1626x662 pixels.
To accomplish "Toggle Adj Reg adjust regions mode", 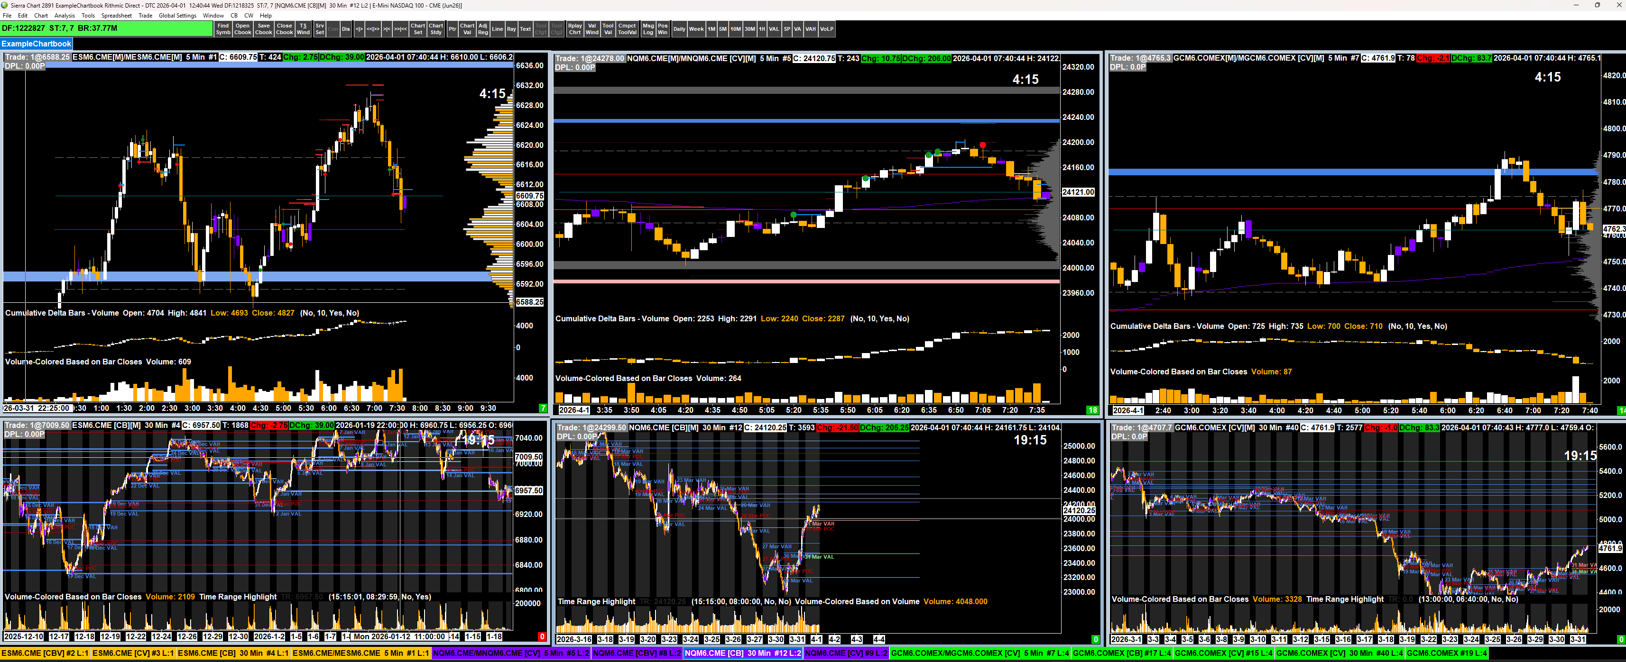I will 483,29.
